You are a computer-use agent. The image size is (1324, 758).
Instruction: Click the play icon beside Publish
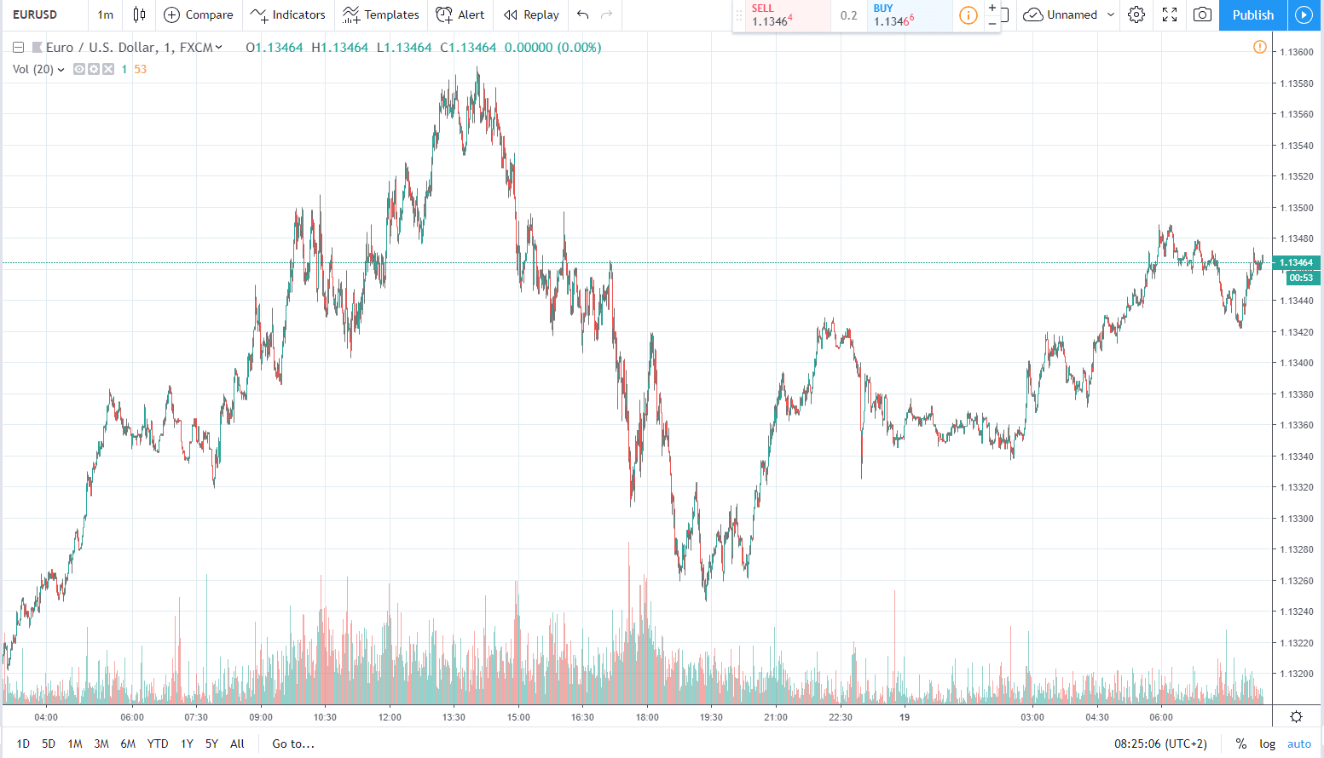pos(1304,14)
